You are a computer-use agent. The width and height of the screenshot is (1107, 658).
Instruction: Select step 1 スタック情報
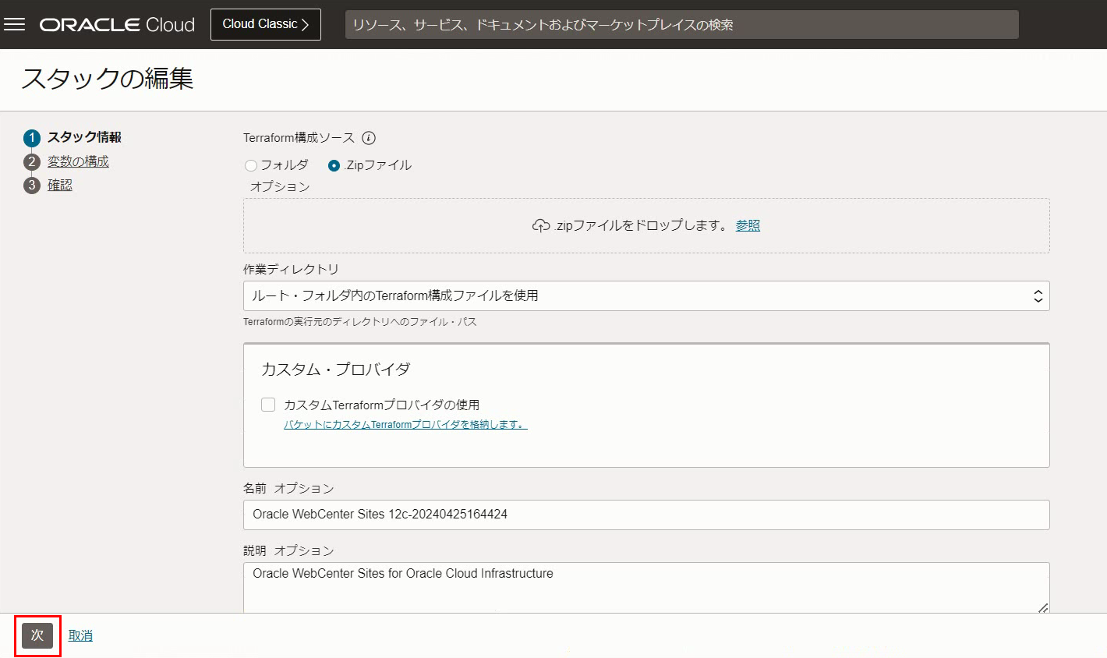pyautogui.click(x=84, y=137)
